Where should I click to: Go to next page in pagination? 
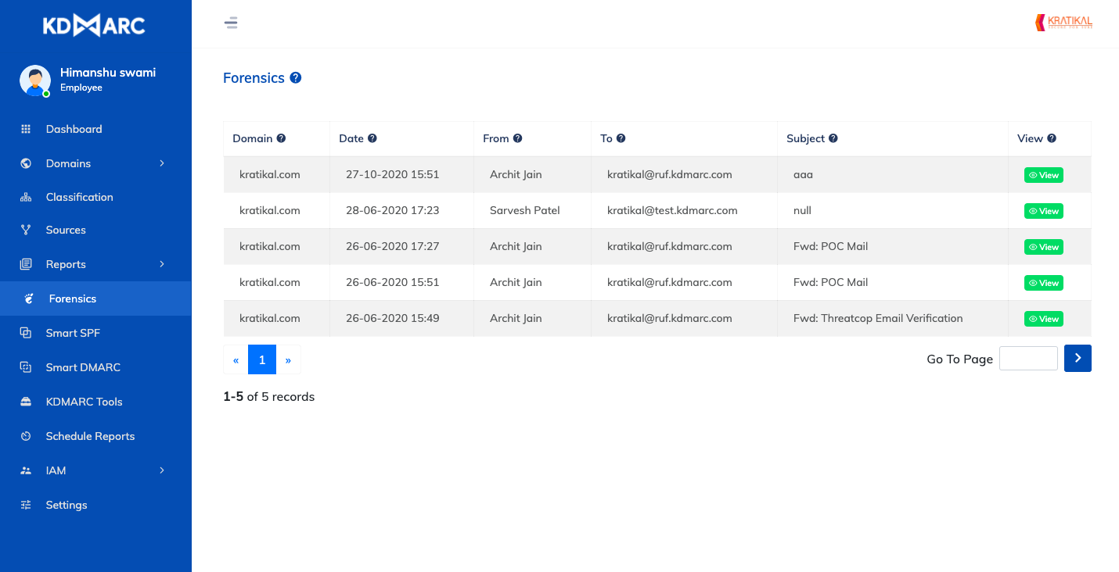[288, 360]
